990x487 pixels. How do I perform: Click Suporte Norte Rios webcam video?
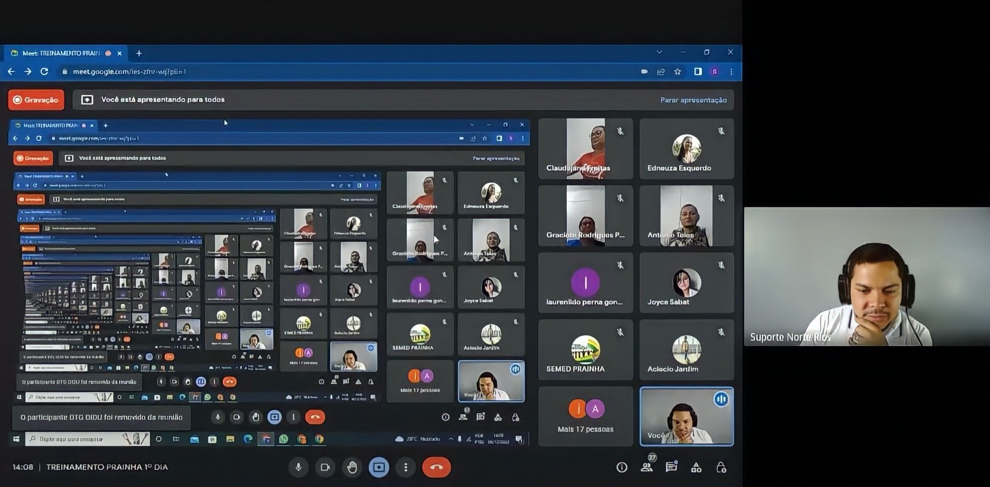coord(867,277)
